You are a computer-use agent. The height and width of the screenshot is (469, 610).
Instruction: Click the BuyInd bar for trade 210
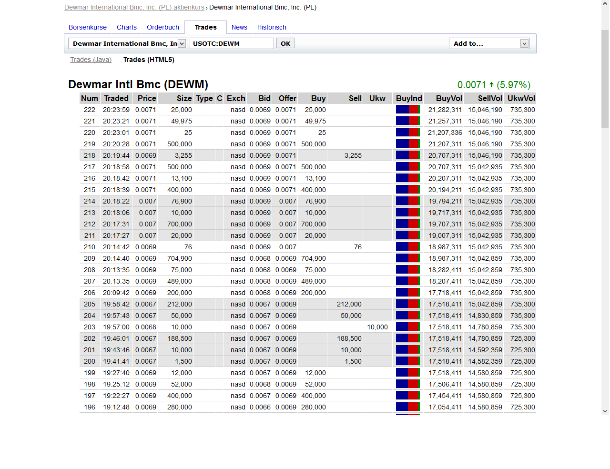coord(408,246)
